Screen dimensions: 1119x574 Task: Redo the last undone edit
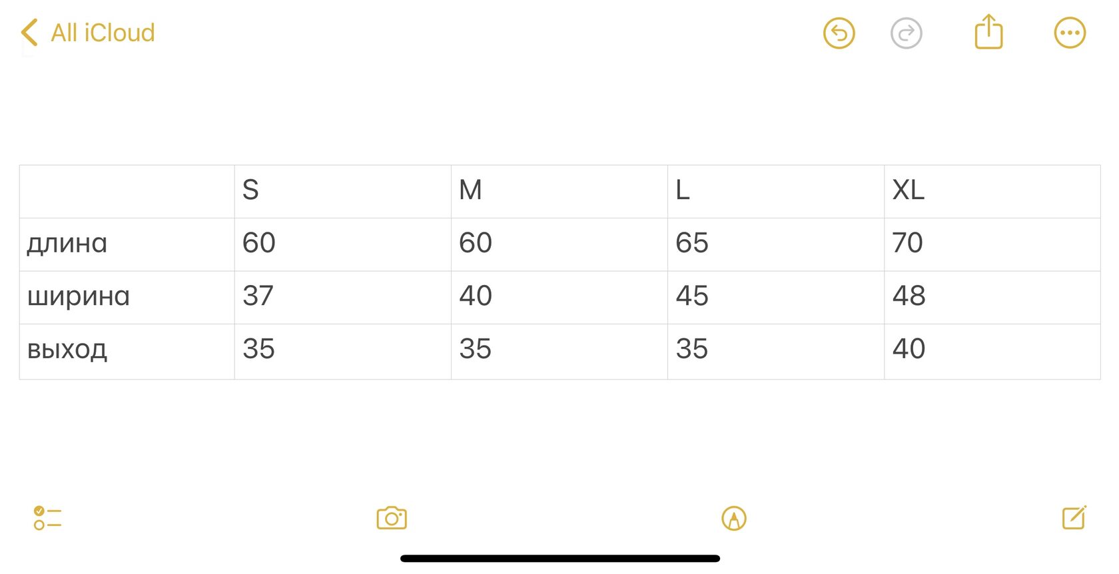906,33
